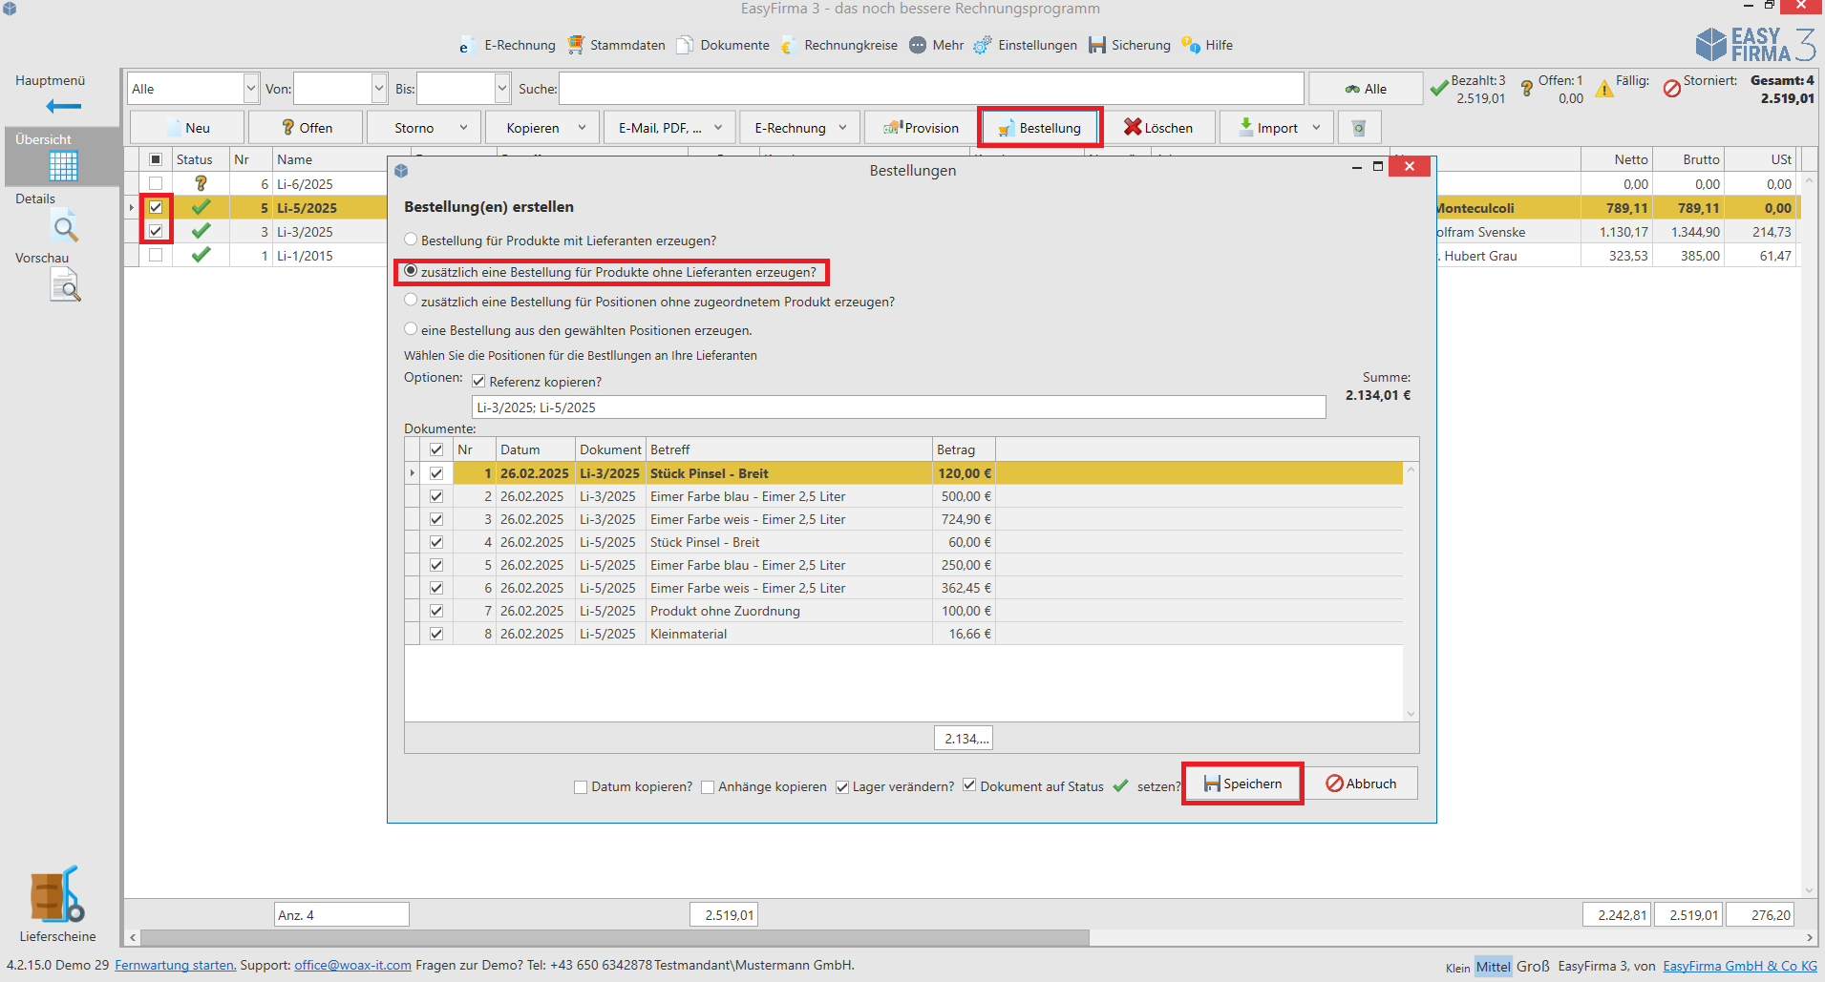The image size is (1825, 982).
Task: Toggle Referenz kopieren checkbox
Action: point(478,382)
